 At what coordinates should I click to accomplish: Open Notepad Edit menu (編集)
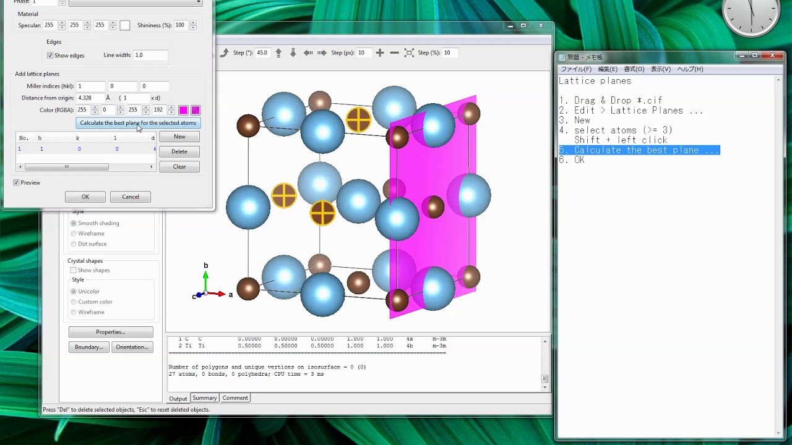[607, 69]
